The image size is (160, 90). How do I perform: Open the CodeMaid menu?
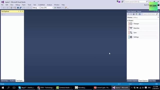(41, 5)
